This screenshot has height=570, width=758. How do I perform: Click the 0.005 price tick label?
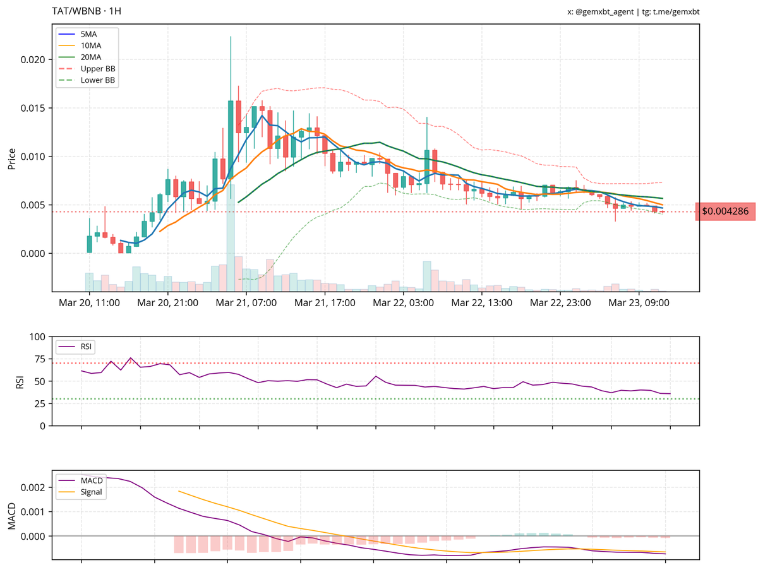click(x=33, y=205)
